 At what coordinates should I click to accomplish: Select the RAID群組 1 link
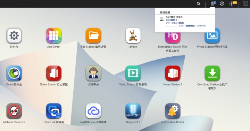click(x=172, y=20)
